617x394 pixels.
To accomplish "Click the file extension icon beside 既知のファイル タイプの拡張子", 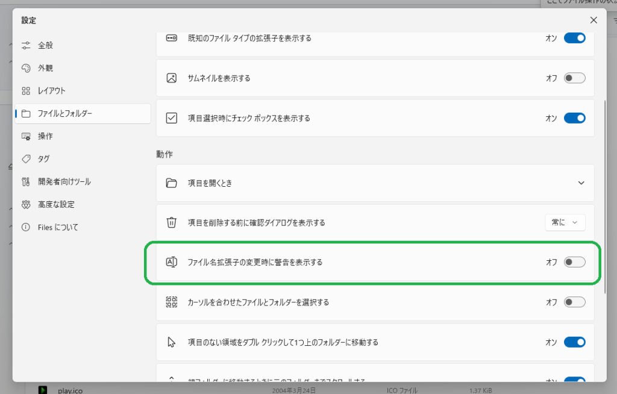I will [x=172, y=38].
